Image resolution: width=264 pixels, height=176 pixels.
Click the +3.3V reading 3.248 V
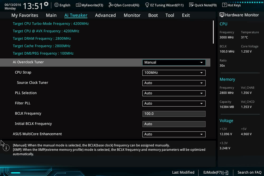[225, 148]
